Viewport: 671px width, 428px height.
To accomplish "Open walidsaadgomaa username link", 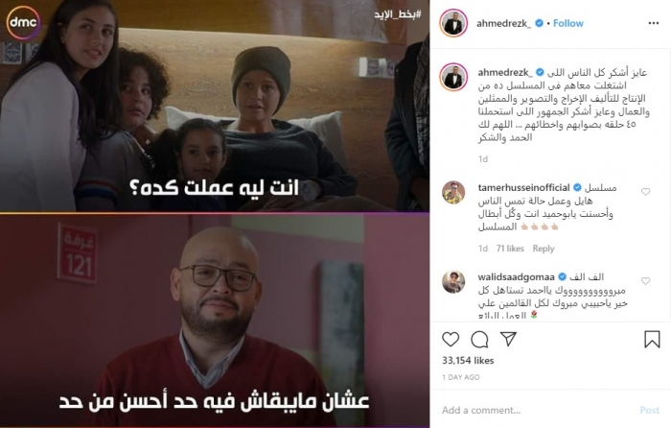I will pyautogui.click(x=516, y=276).
